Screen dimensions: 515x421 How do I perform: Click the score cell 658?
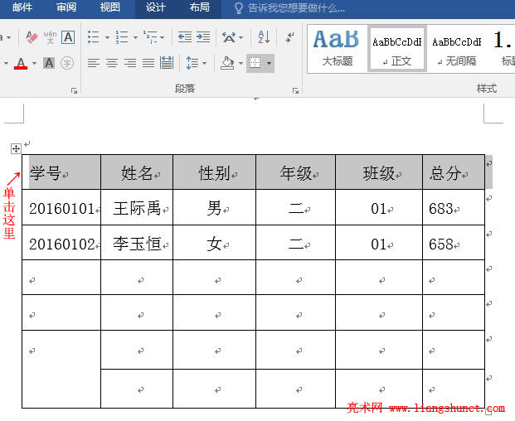click(x=454, y=243)
